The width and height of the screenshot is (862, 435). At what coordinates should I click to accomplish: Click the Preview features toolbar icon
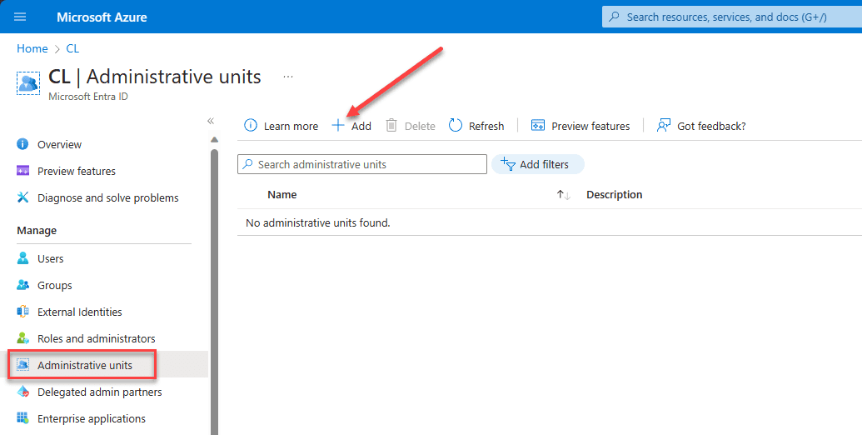pos(538,125)
